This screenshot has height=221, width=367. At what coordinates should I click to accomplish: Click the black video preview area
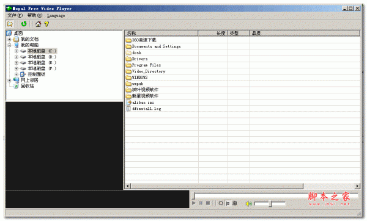(x=64, y=146)
